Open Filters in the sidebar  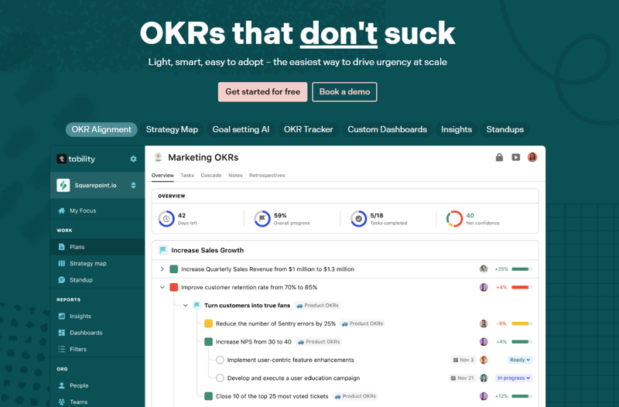[x=77, y=349]
